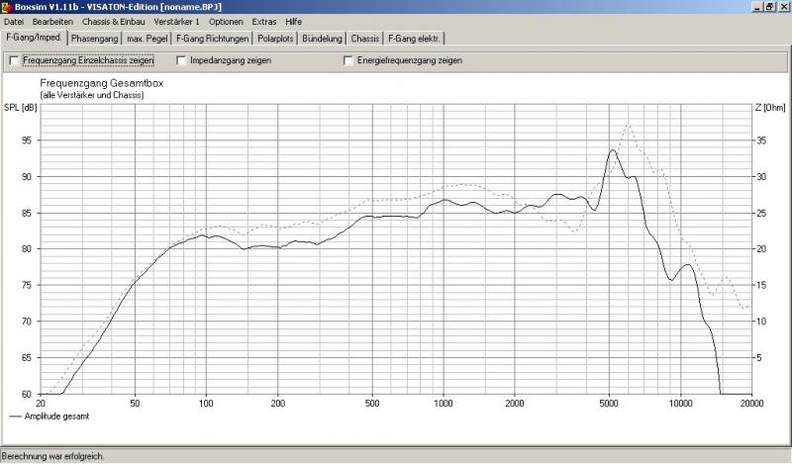View the F-Gang elektr. tab
Viewport: 792px width, 464px height.
(415, 39)
